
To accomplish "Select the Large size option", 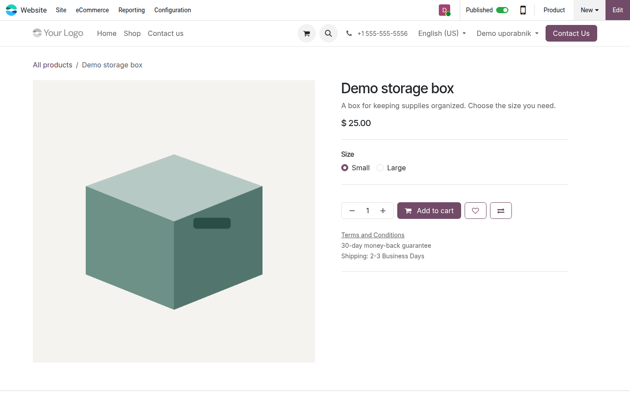I will [x=380, y=168].
